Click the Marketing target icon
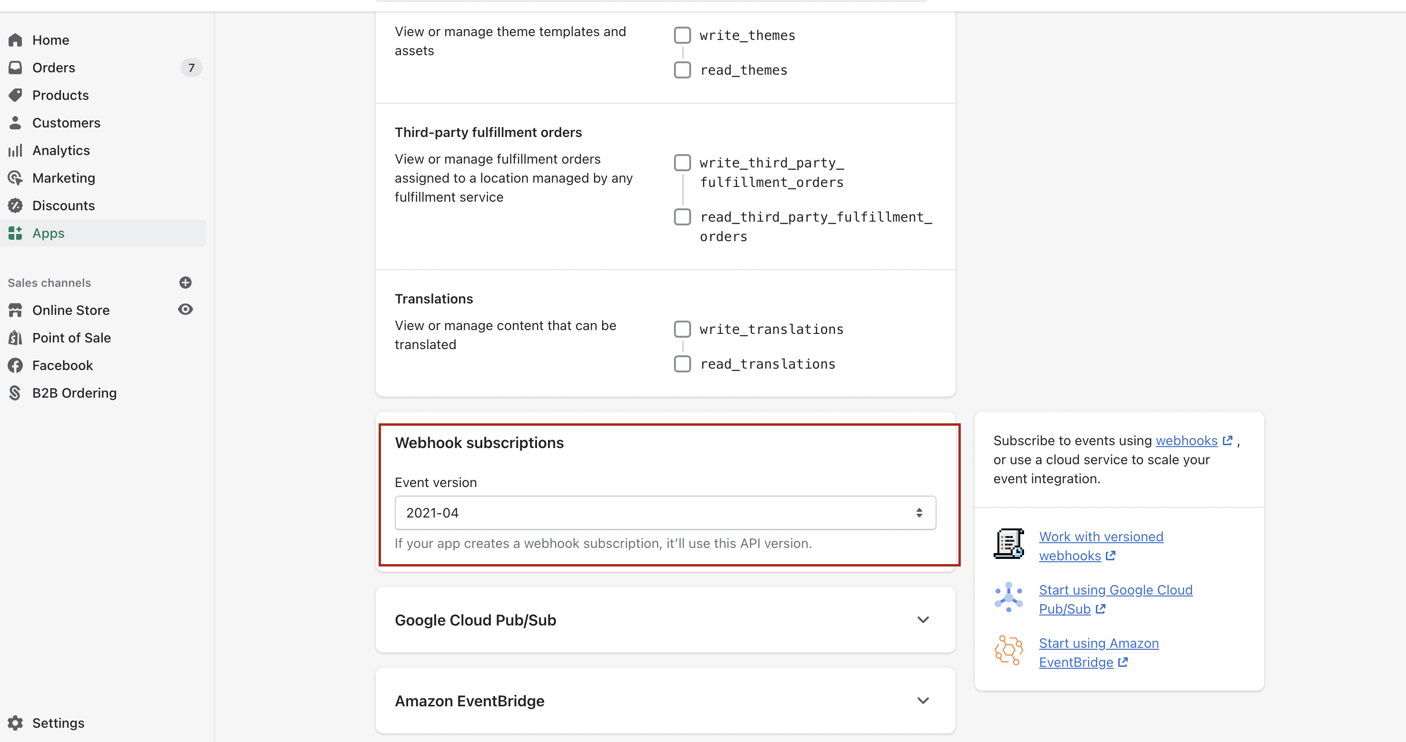The height and width of the screenshot is (742, 1406). [15, 178]
